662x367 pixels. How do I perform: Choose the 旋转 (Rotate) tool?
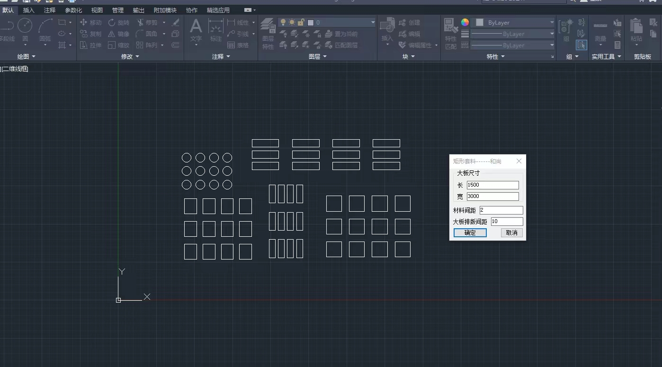click(x=118, y=22)
